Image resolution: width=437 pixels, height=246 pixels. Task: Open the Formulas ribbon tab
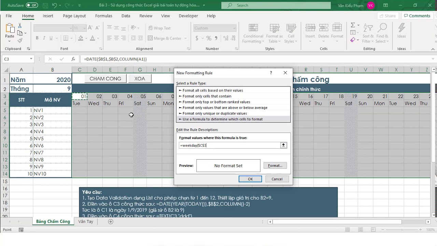point(103,16)
